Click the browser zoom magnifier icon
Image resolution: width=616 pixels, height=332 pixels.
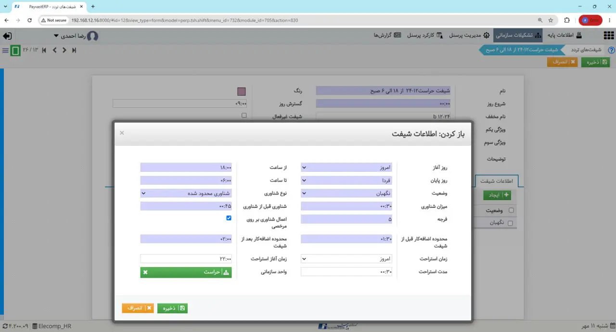tap(540, 20)
